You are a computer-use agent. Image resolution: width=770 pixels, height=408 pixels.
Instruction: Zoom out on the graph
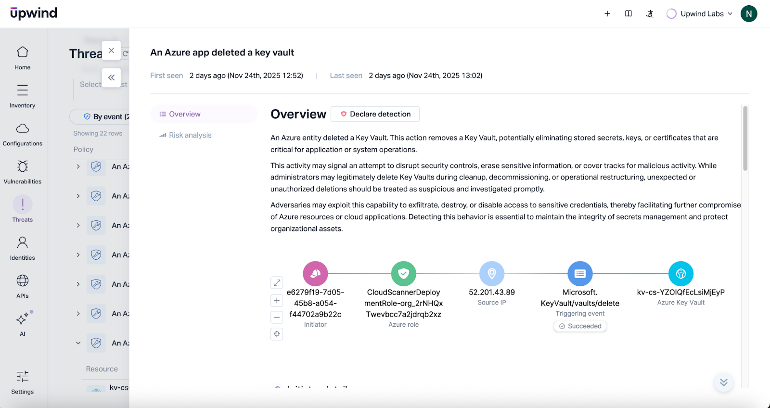pyautogui.click(x=277, y=317)
